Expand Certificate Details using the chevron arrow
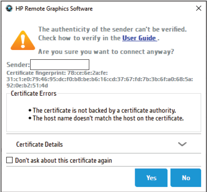The width and height of the screenshot is (207, 192). coord(182,144)
